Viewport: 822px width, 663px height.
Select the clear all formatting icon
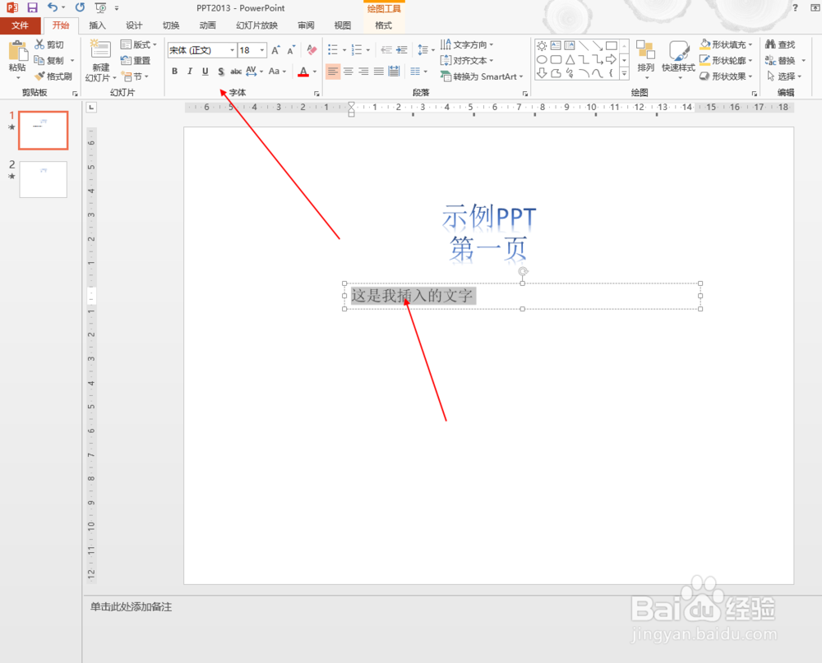tap(311, 49)
